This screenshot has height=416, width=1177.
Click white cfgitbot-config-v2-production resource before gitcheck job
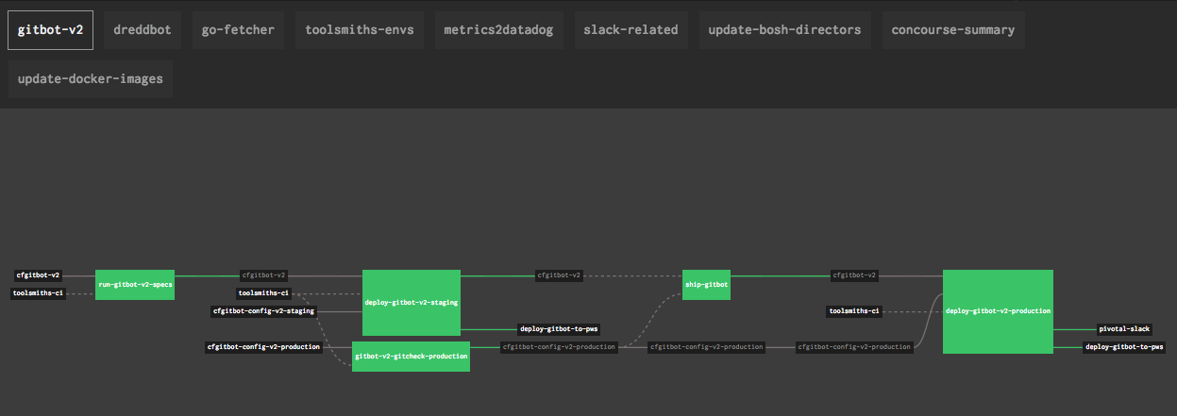[x=263, y=347]
